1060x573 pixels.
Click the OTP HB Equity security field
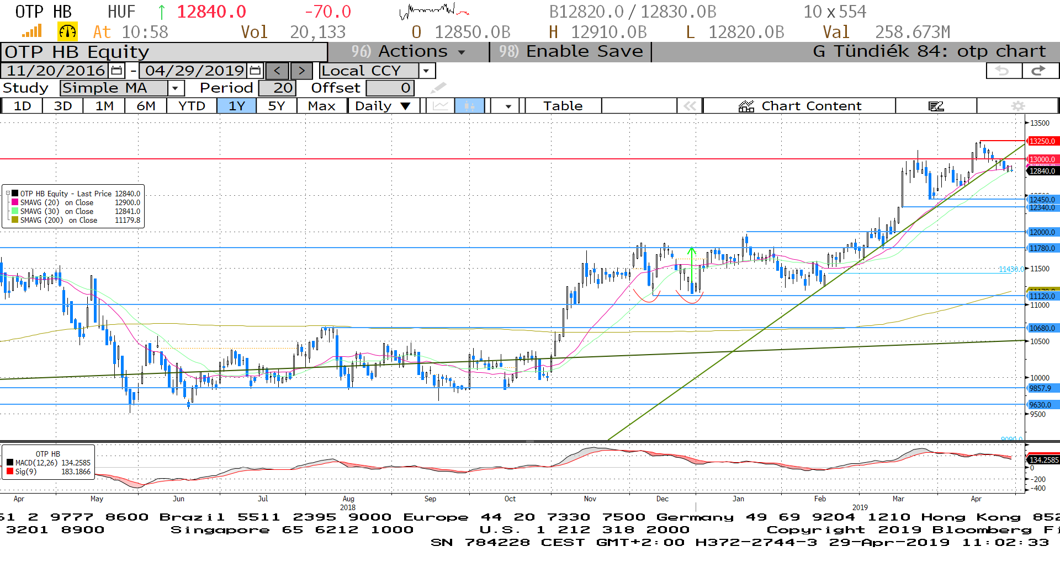point(164,52)
